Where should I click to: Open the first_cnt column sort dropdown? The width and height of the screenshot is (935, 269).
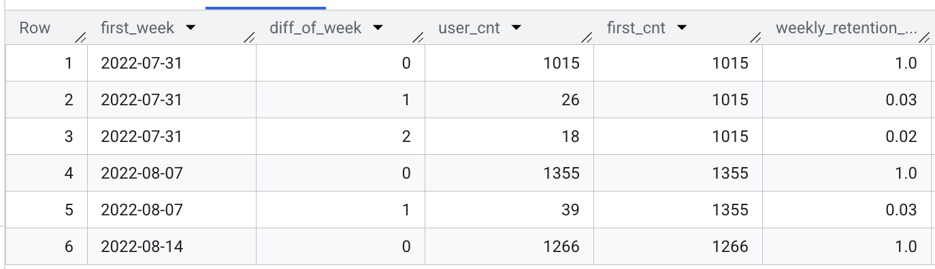(x=681, y=29)
